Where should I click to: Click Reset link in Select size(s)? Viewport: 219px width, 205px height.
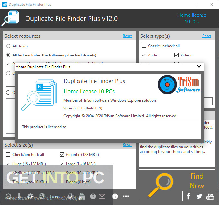pos(127,145)
